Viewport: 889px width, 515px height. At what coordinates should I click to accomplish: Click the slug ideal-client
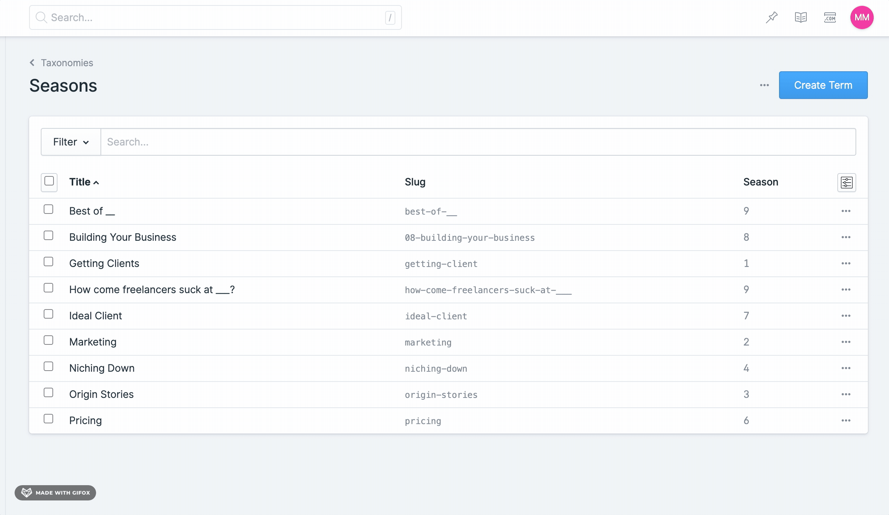[x=436, y=316]
